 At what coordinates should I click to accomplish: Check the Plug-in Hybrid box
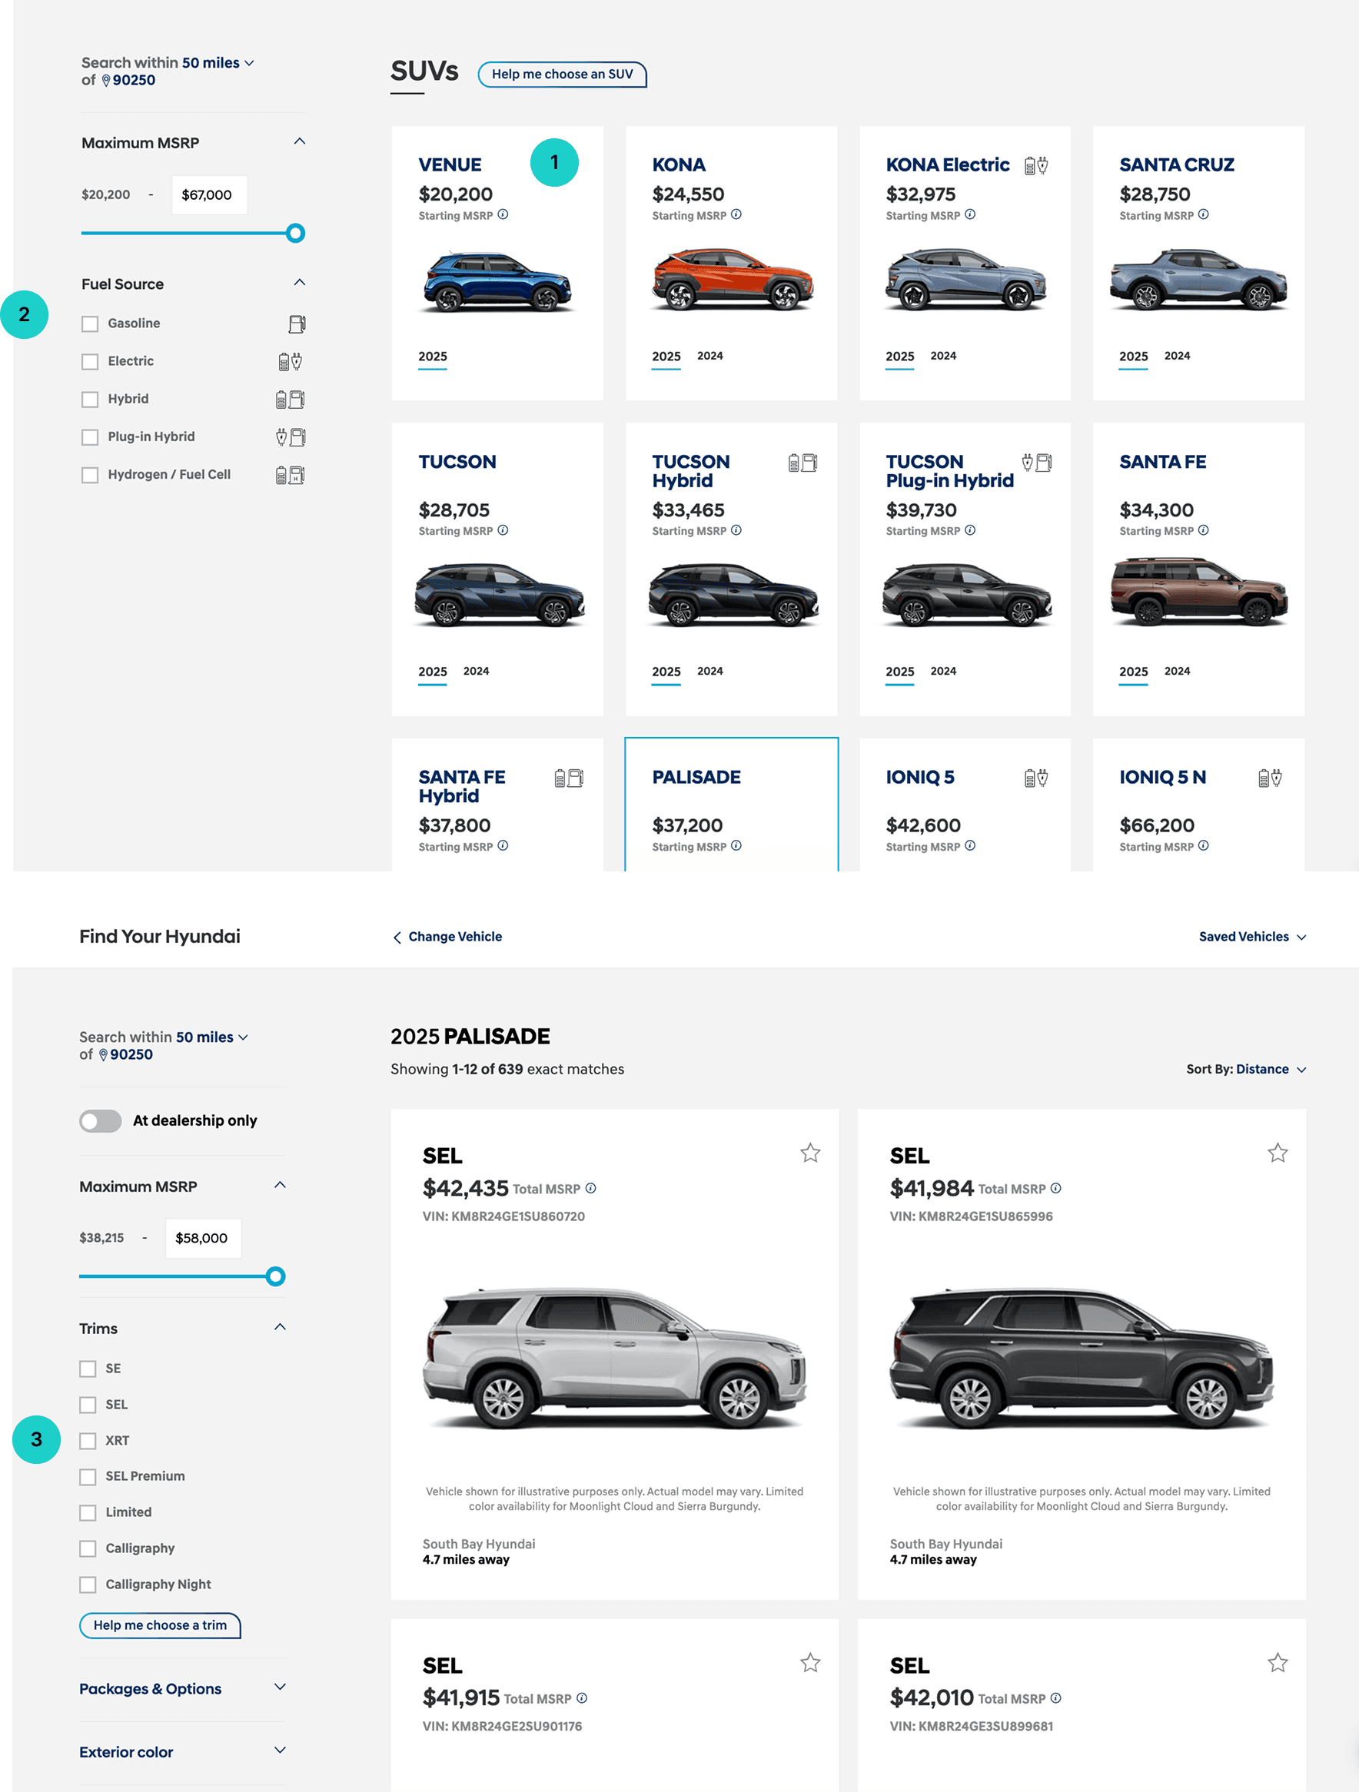pos(90,437)
